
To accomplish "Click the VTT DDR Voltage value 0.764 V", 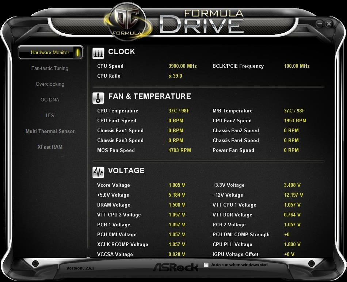I will (292, 215).
